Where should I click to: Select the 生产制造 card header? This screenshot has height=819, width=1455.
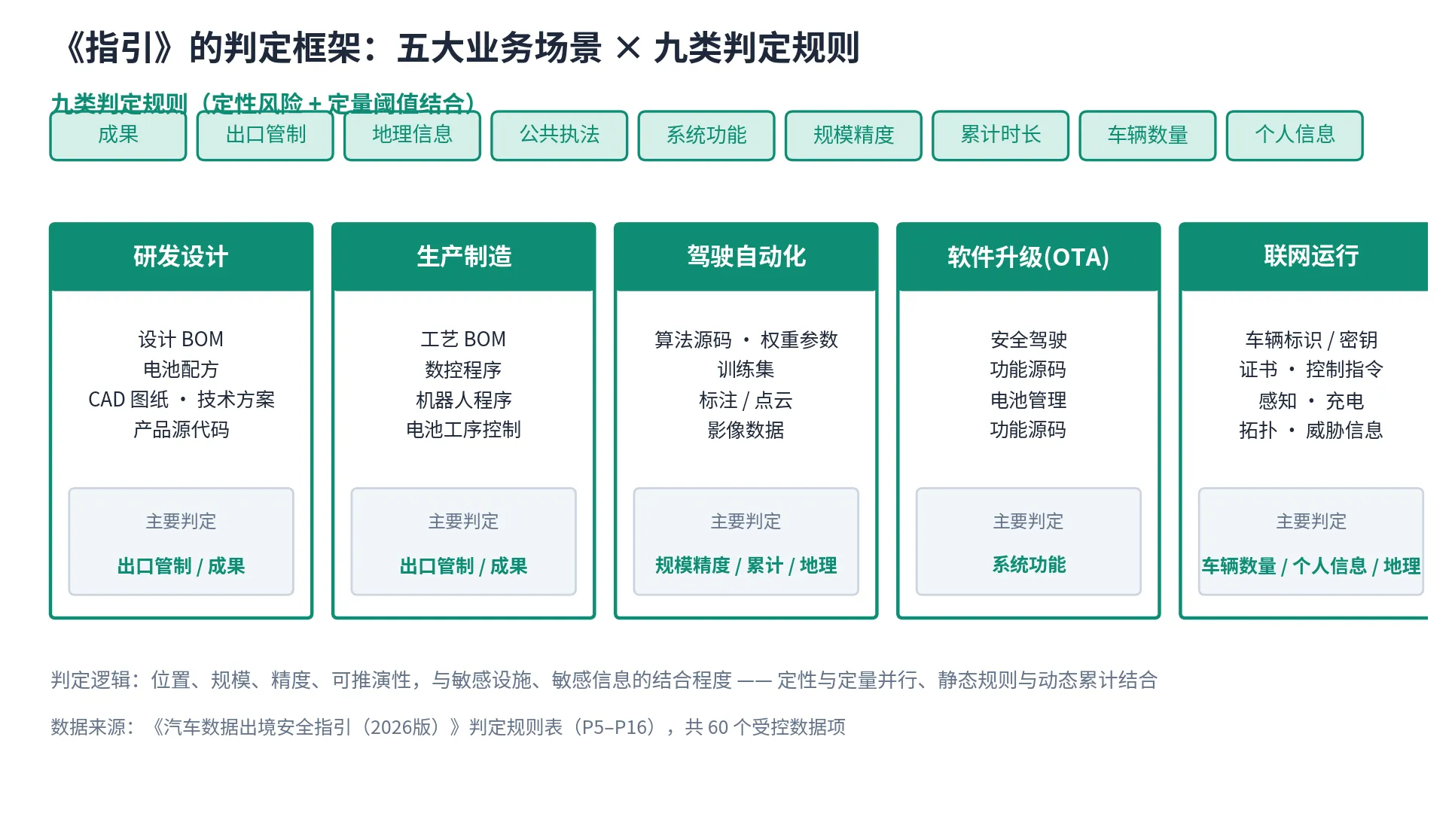[464, 257]
